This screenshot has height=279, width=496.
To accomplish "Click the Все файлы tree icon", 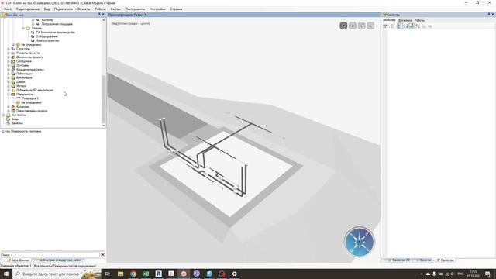I will (9, 115).
